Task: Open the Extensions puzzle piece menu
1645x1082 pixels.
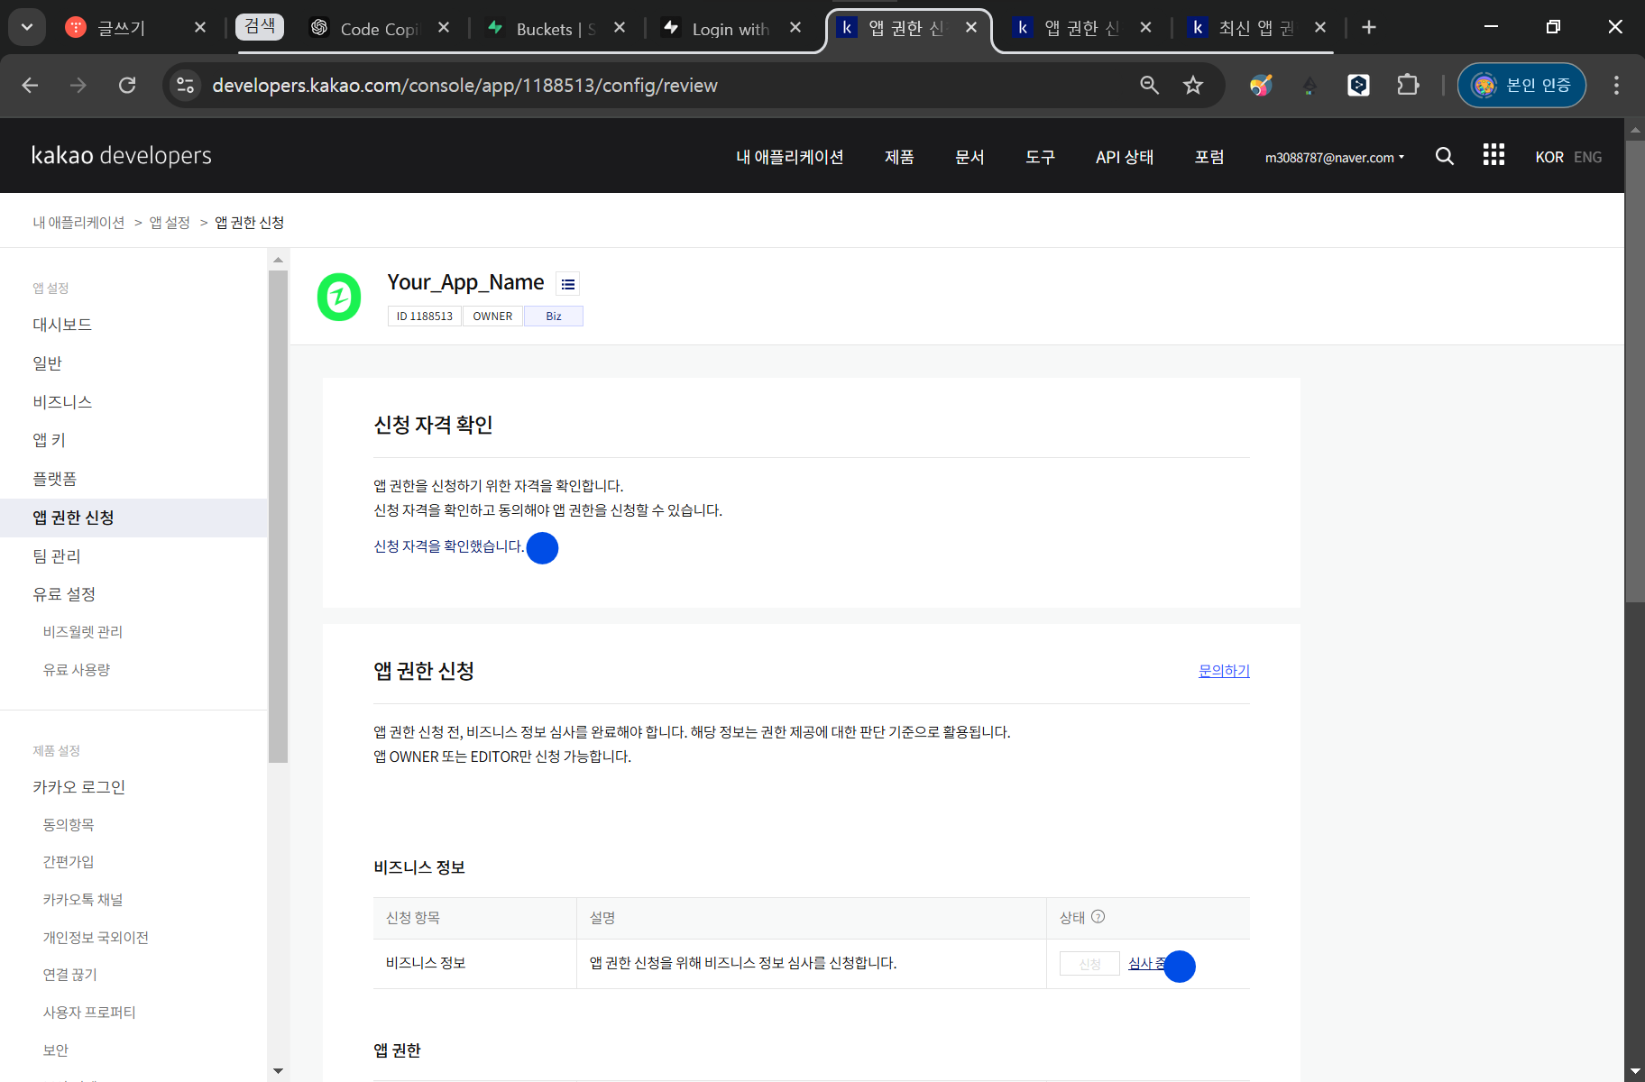Action: tap(1408, 85)
